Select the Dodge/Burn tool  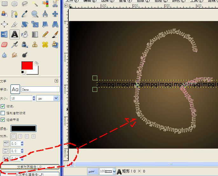click(x=25, y=55)
